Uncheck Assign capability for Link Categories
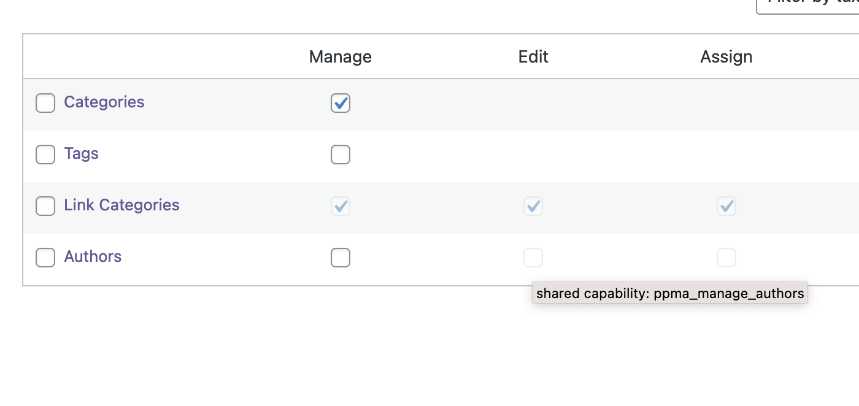This screenshot has width=859, height=406. [726, 206]
